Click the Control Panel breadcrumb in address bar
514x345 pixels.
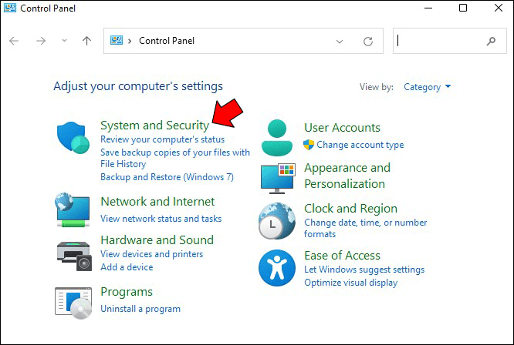(x=167, y=41)
